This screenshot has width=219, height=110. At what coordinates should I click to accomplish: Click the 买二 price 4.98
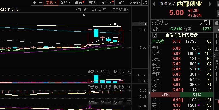[177, 105]
